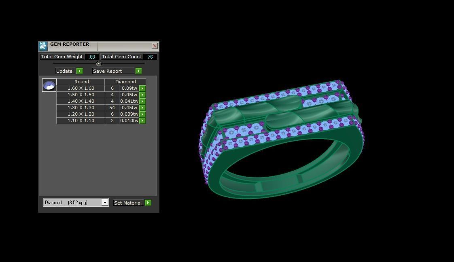Close the Gem Reporter window
The image size is (454, 262).
pyautogui.click(x=155, y=46)
